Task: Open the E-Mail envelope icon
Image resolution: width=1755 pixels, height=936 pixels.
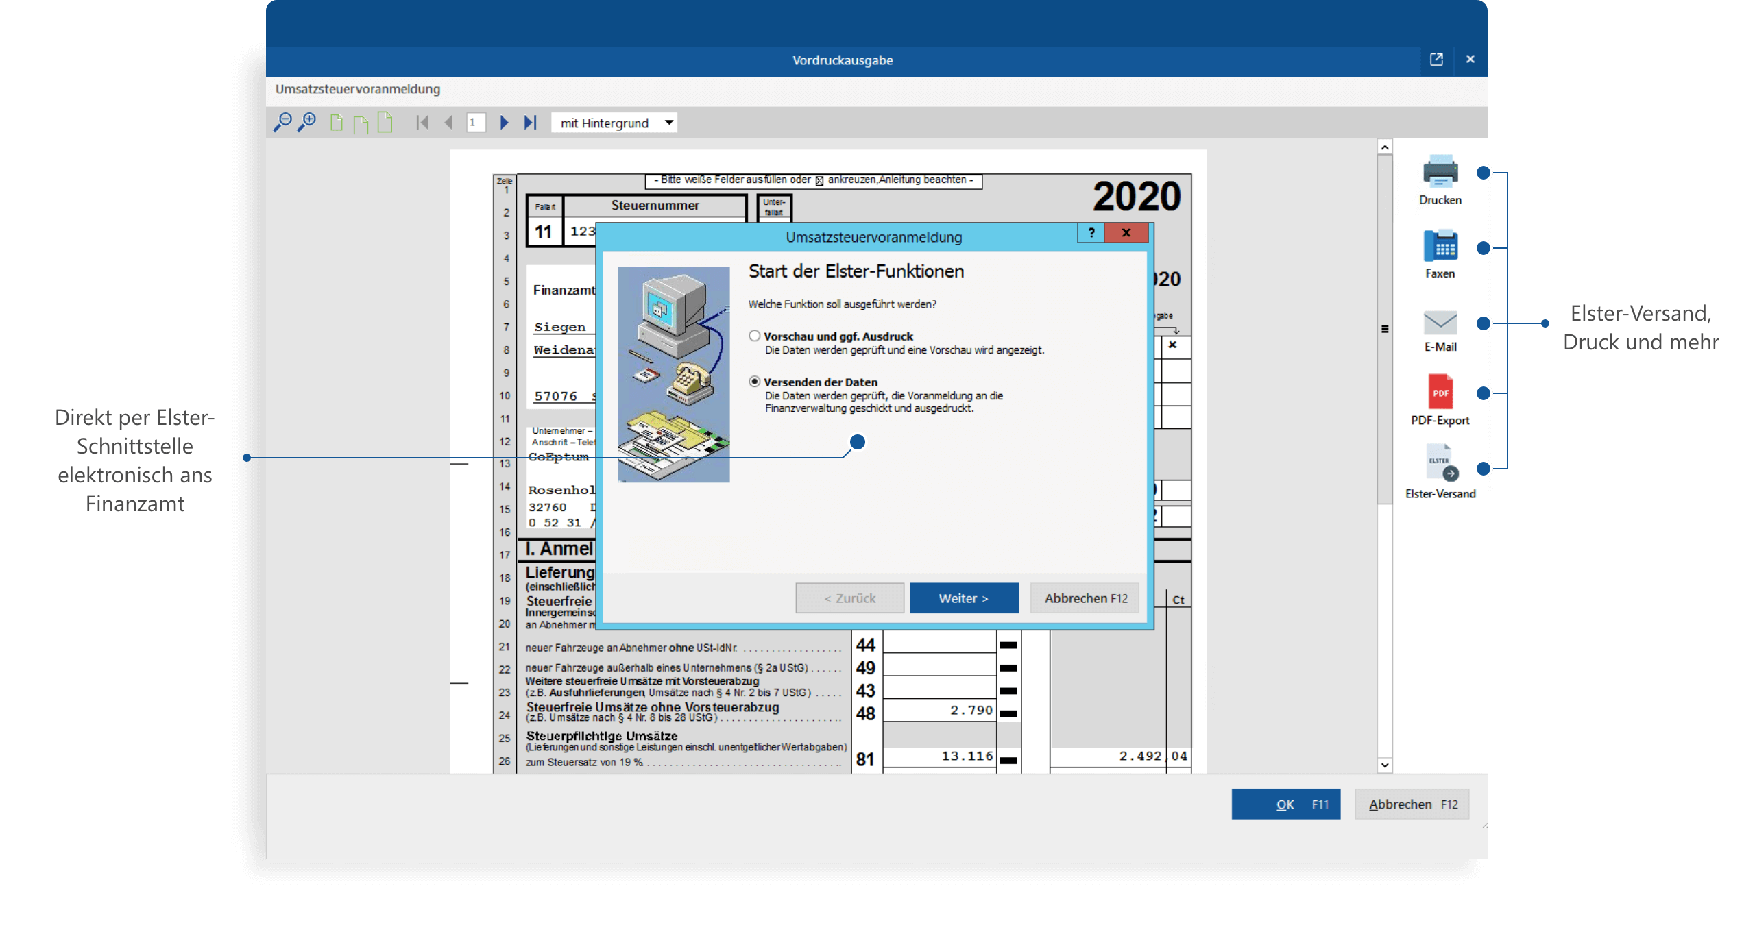Action: tap(1440, 322)
